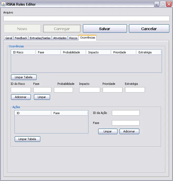Click the Impacto input field

(90, 90)
